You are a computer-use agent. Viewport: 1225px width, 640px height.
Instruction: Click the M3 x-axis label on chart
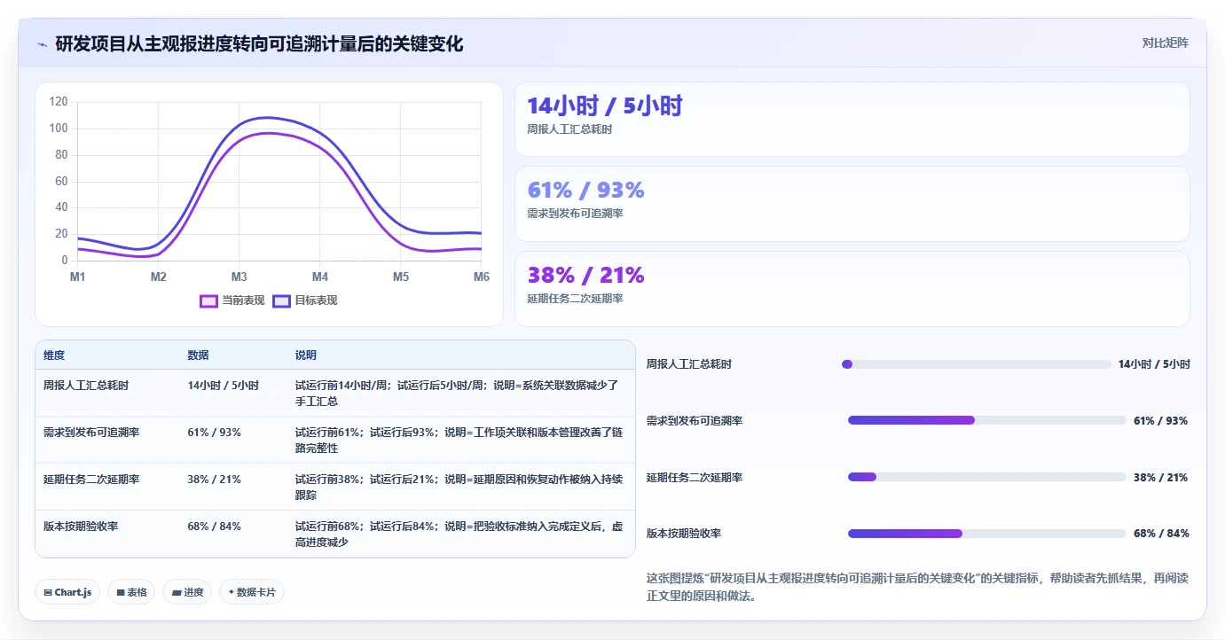[x=240, y=277]
